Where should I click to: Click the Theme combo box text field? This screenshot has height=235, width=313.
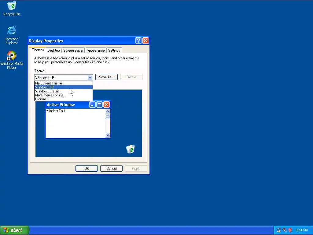(x=61, y=77)
